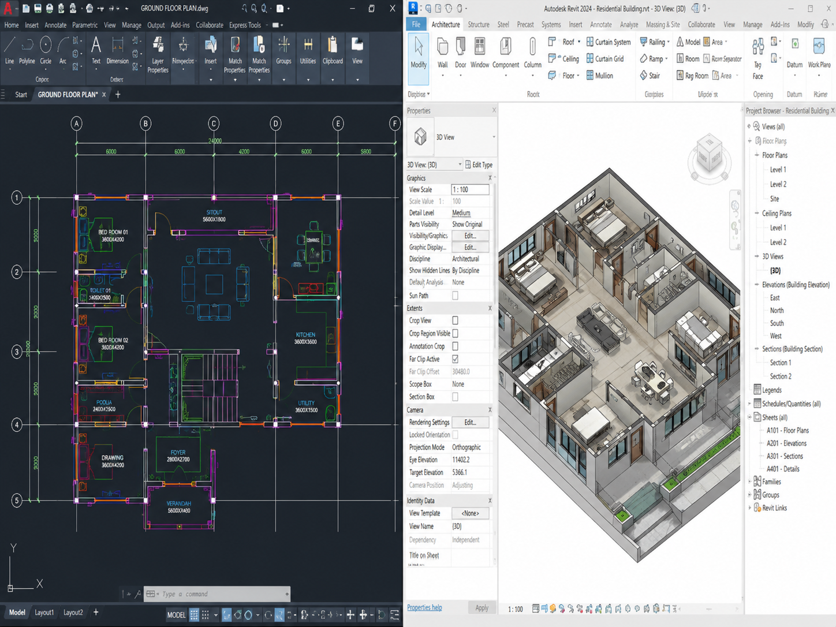Collapse the Graphics section in Properties
The height and width of the screenshot is (627, 836).
click(x=490, y=178)
